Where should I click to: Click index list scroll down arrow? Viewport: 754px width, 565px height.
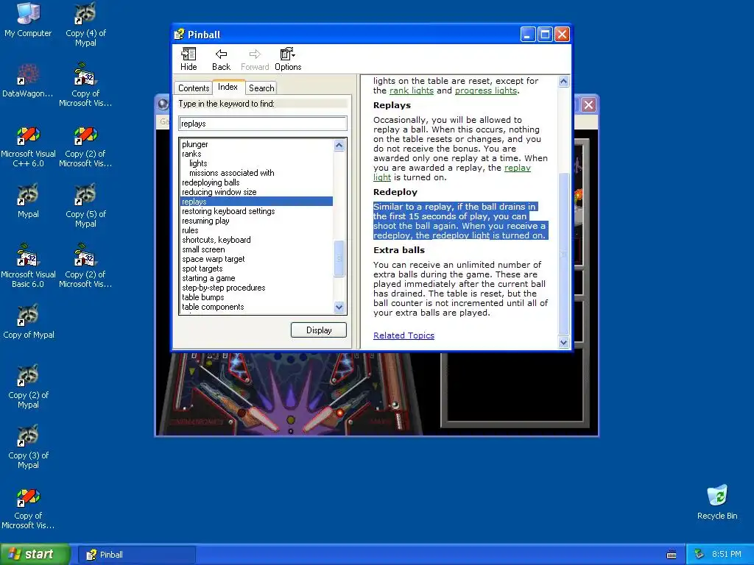pyautogui.click(x=339, y=307)
